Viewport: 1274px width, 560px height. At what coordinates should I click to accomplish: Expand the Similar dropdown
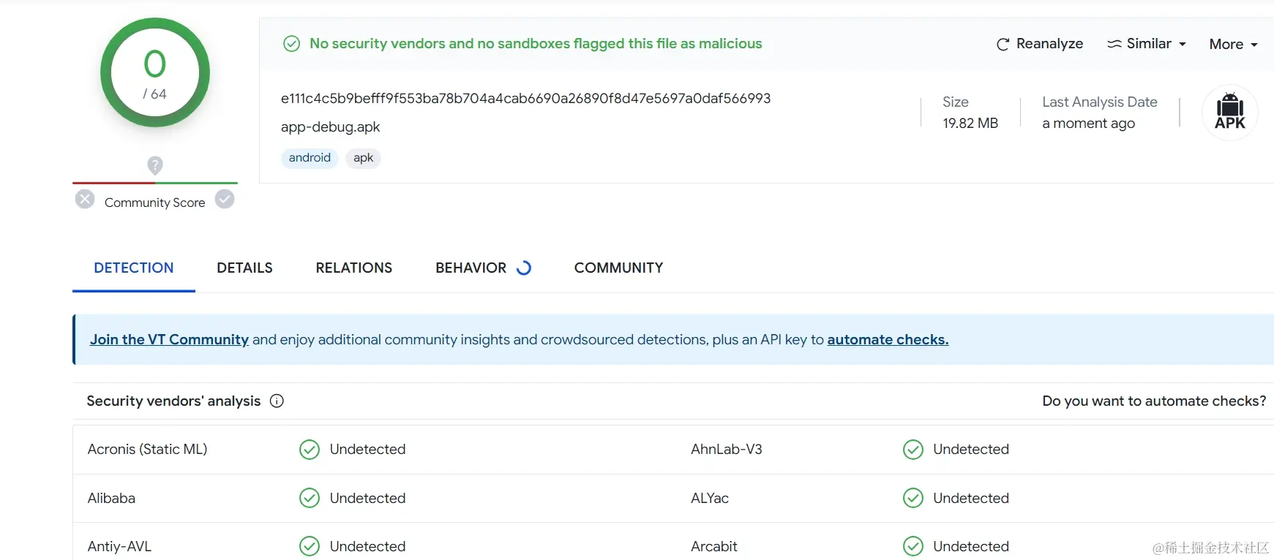pyautogui.click(x=1147, y=44)
